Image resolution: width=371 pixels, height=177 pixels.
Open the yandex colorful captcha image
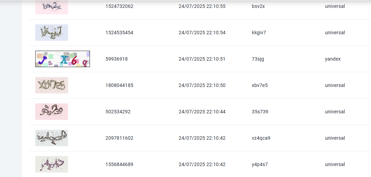(x=63, y=59)
